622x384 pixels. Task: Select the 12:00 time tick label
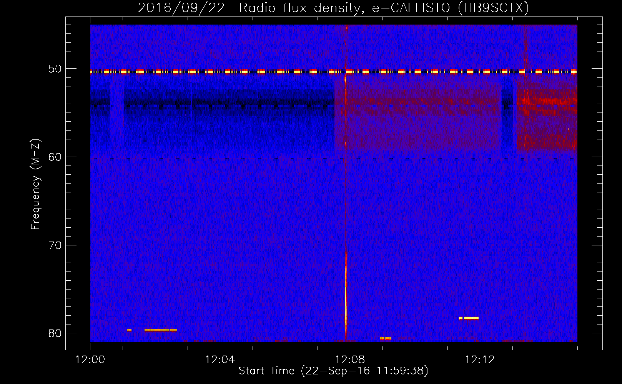tap(90, 360)
